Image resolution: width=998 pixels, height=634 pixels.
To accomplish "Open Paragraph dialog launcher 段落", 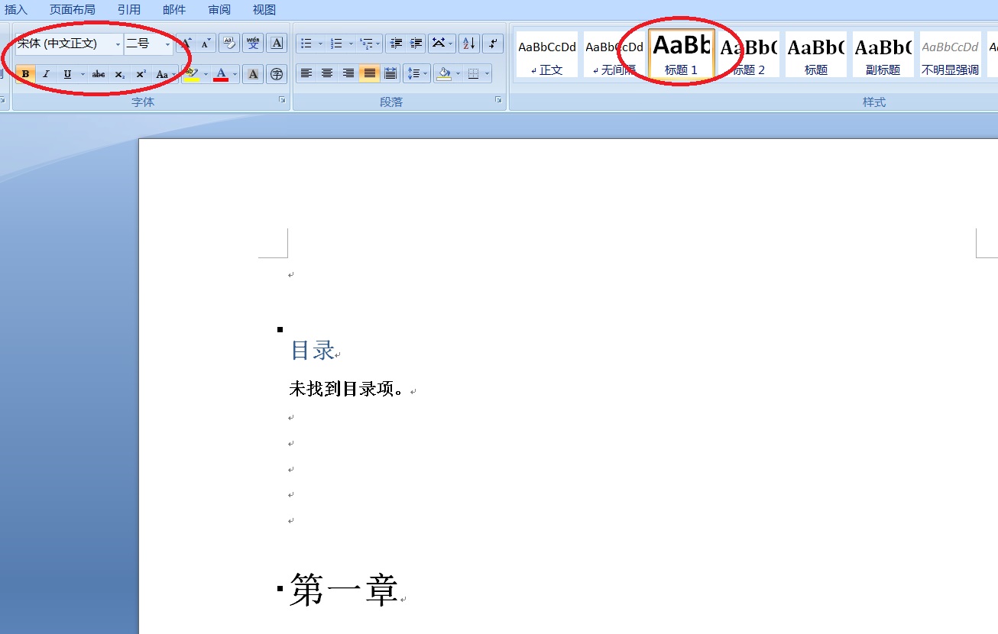I will tap(498, 100).
